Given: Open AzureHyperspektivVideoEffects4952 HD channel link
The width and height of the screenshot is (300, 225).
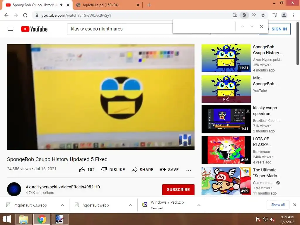Looking at the screenshot, I should click(63, 187).
